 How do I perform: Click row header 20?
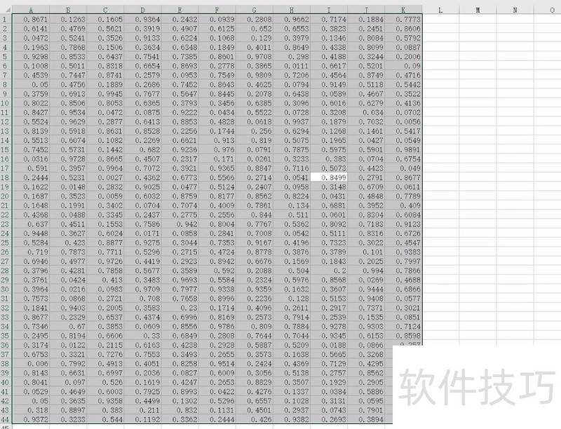click(x=6, y=196)
